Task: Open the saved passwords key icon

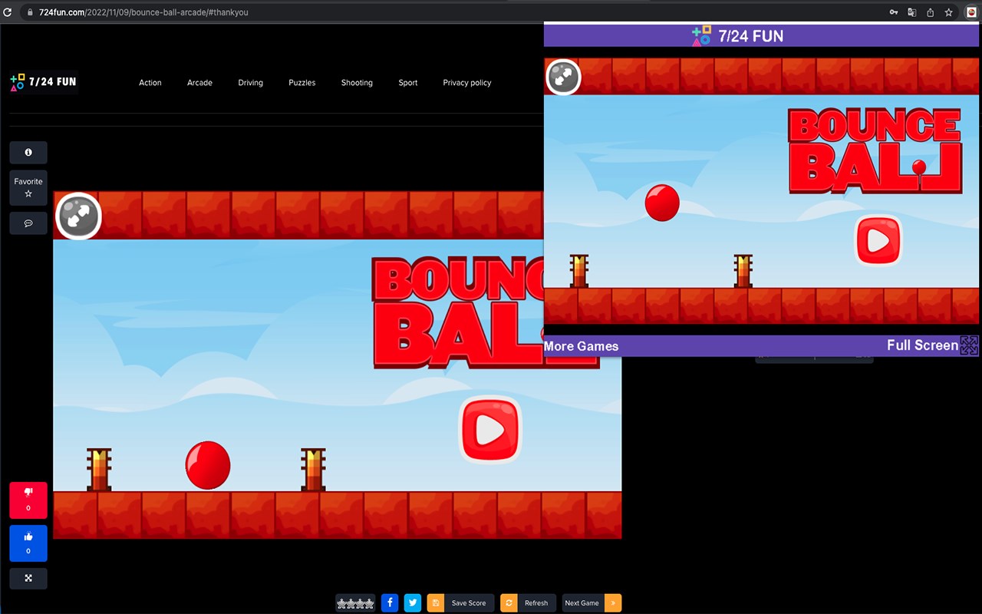Action: [x=894, y=12]
